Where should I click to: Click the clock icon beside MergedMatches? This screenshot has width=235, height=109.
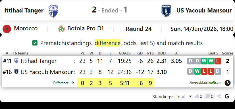tap(227, 83)
